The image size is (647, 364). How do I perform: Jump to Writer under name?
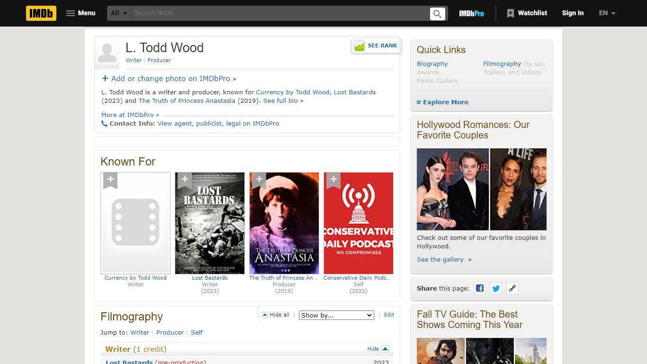[134, 60]
